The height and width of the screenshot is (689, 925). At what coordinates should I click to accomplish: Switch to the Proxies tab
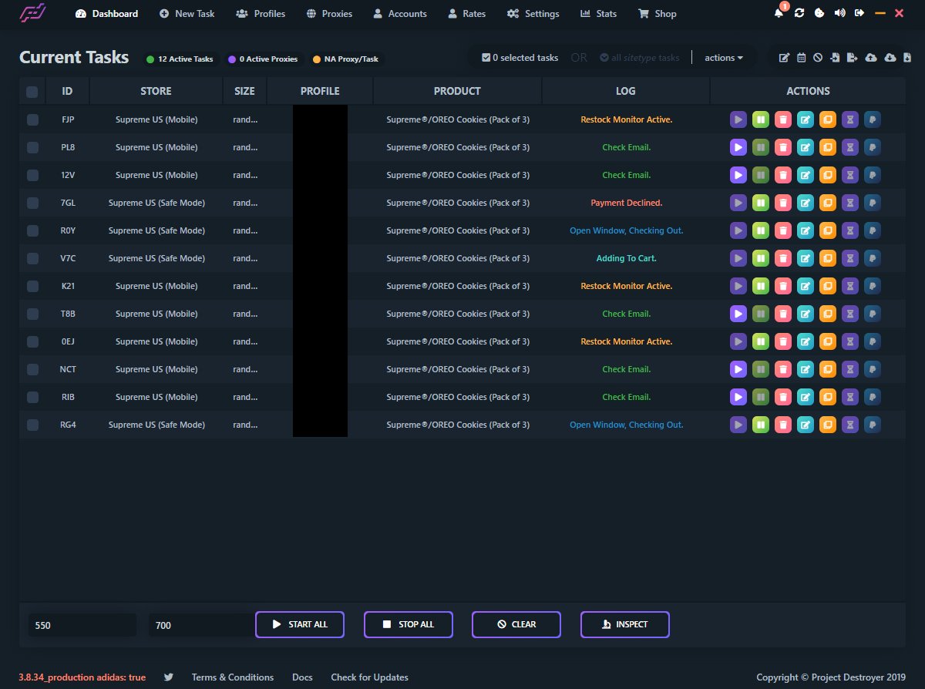329,13
